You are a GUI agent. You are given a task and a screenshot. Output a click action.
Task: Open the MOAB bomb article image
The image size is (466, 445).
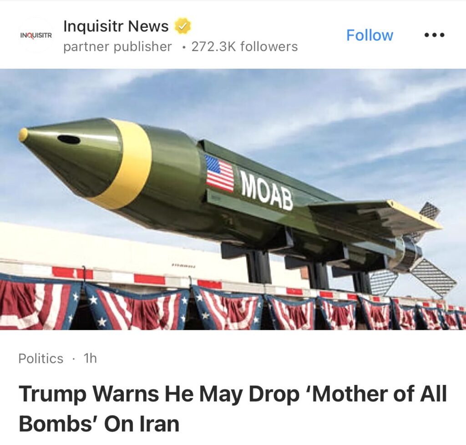pos(233,199)
